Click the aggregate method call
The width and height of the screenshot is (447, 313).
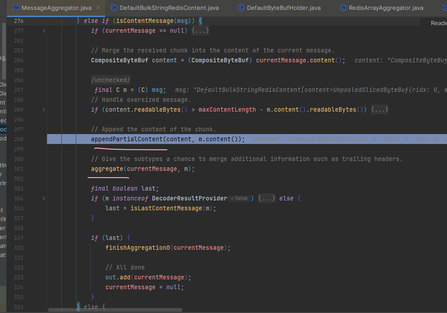[107, 169]
